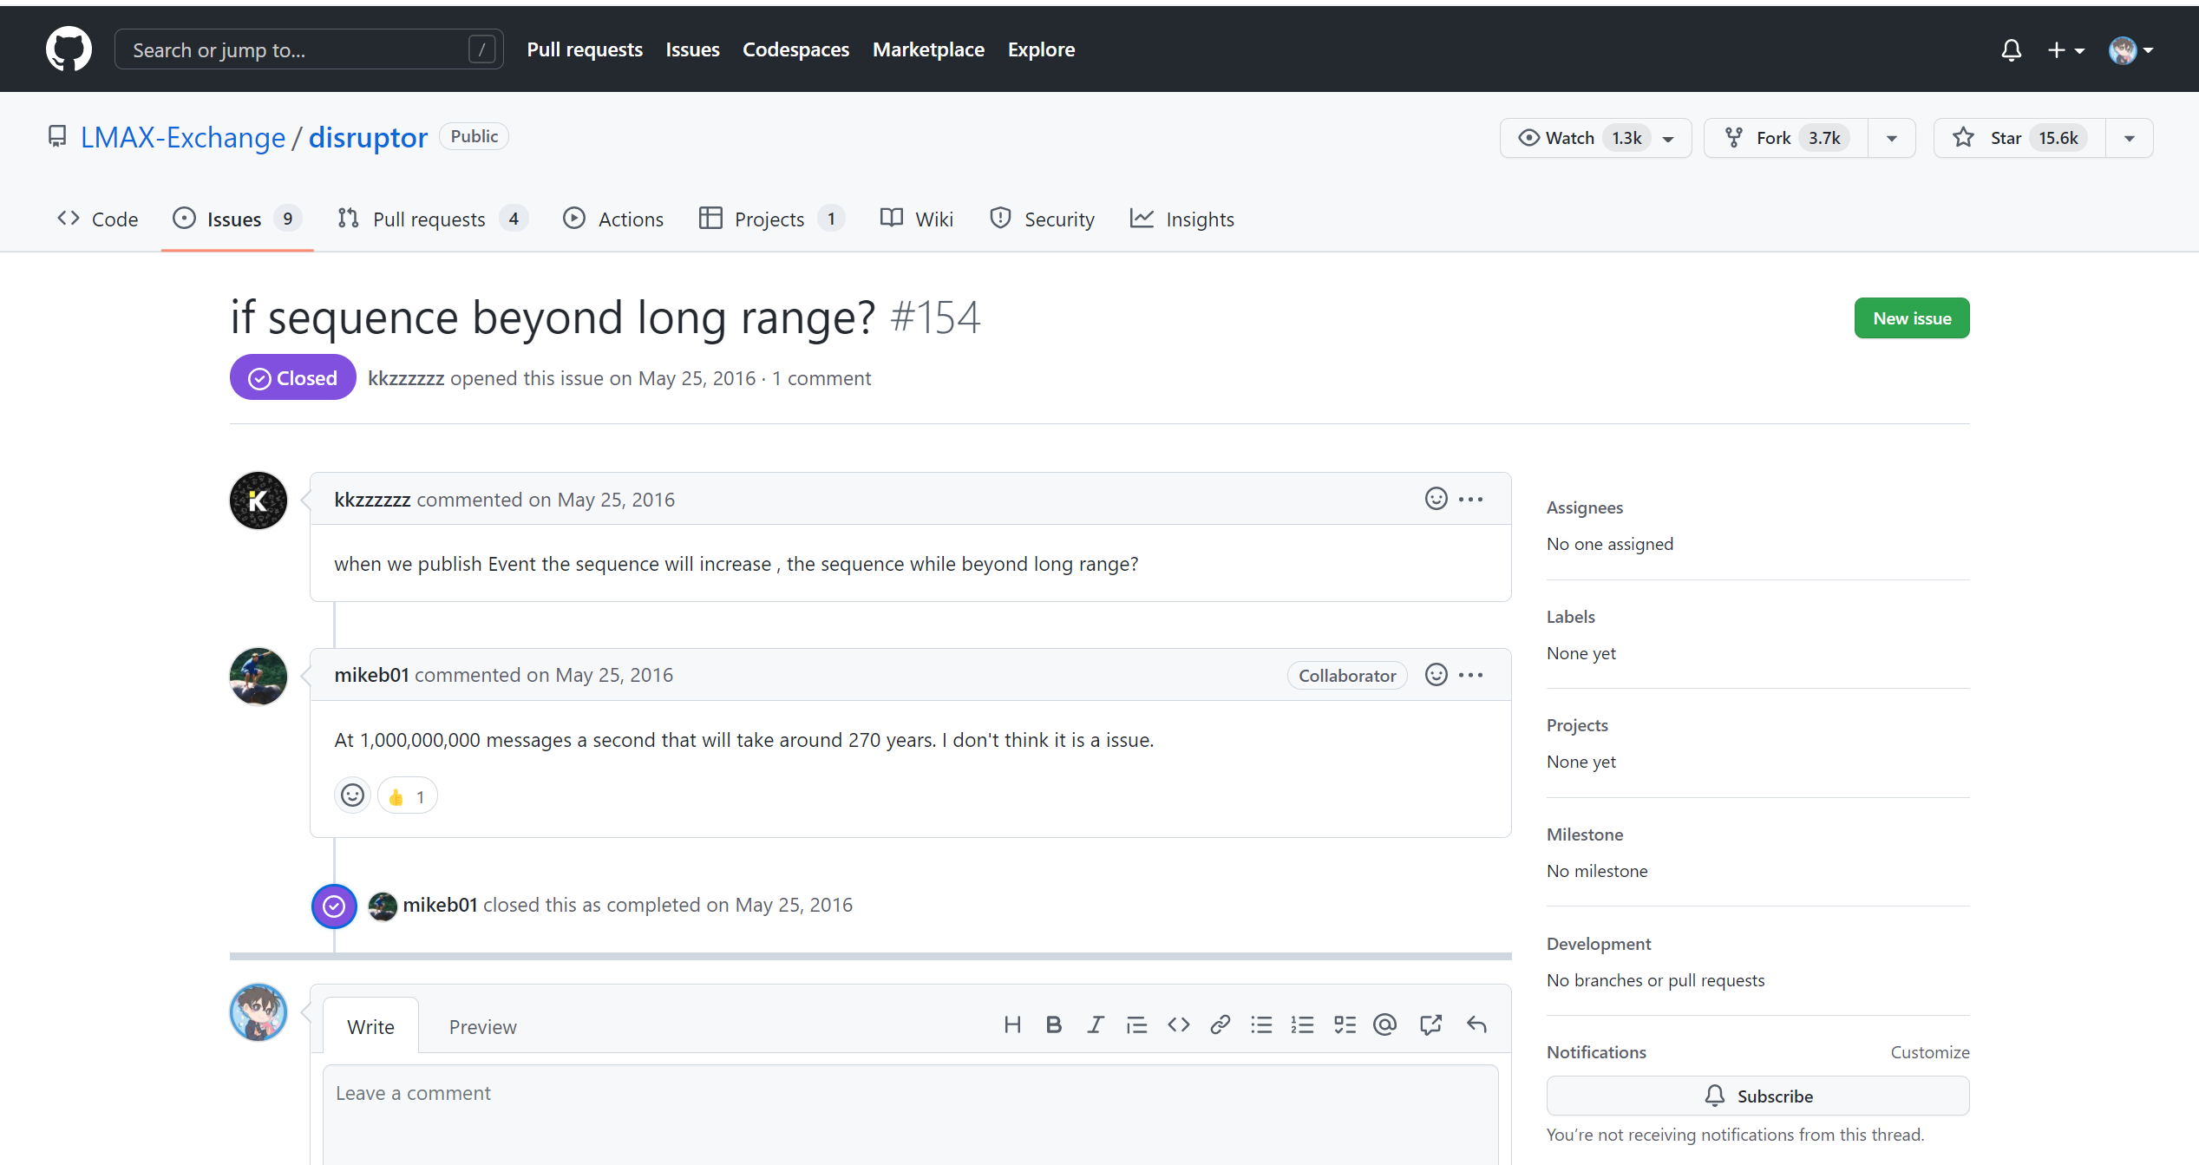Click the Milestone sidebar heading
Viewport: 2199px width, 1165px height.
pos(1584,834)
